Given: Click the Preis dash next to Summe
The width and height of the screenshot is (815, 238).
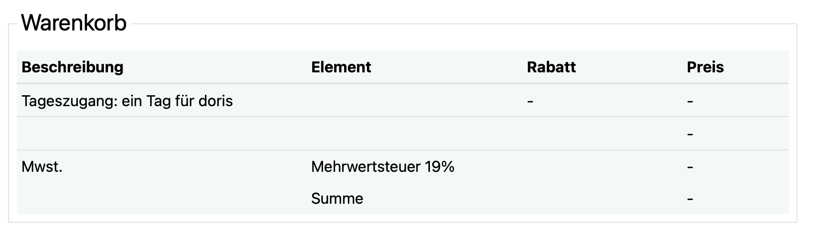Looking at the screenshot, I should tap(690, 199).
